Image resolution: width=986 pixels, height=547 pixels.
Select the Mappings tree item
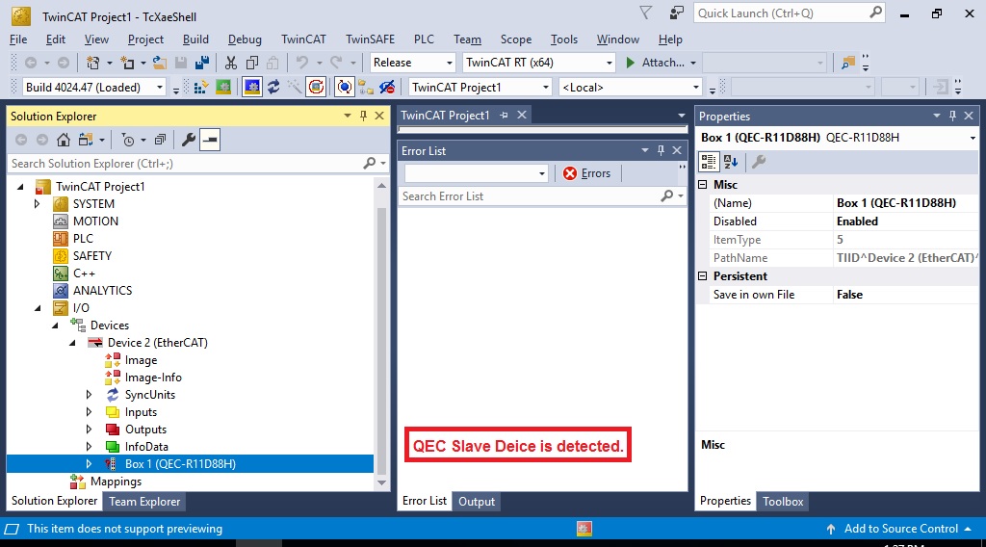click(x=116, y=482)
